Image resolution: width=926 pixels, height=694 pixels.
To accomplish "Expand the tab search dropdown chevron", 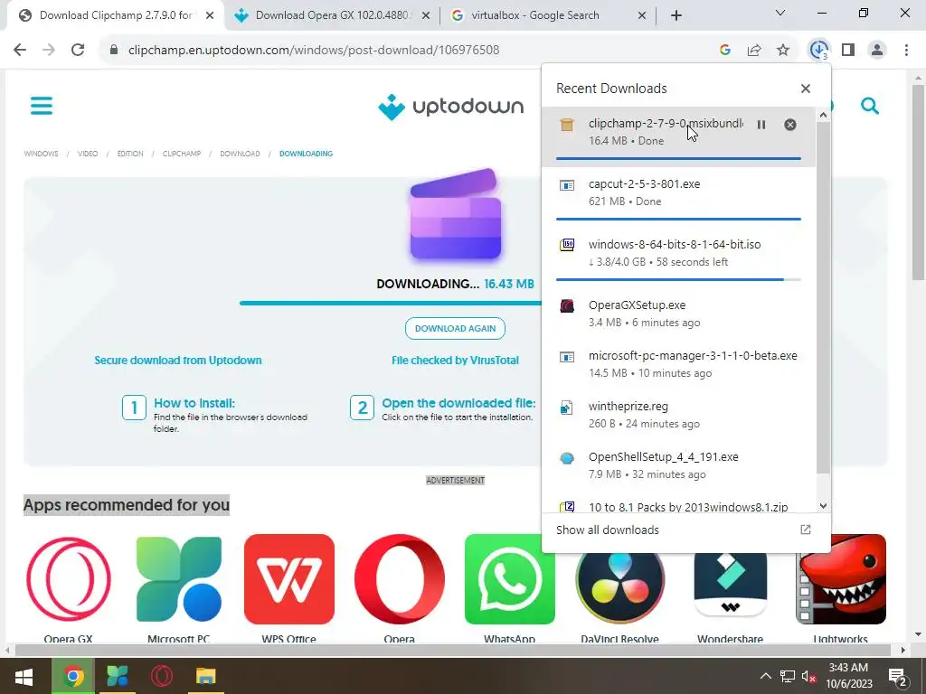I will (780, 13).
